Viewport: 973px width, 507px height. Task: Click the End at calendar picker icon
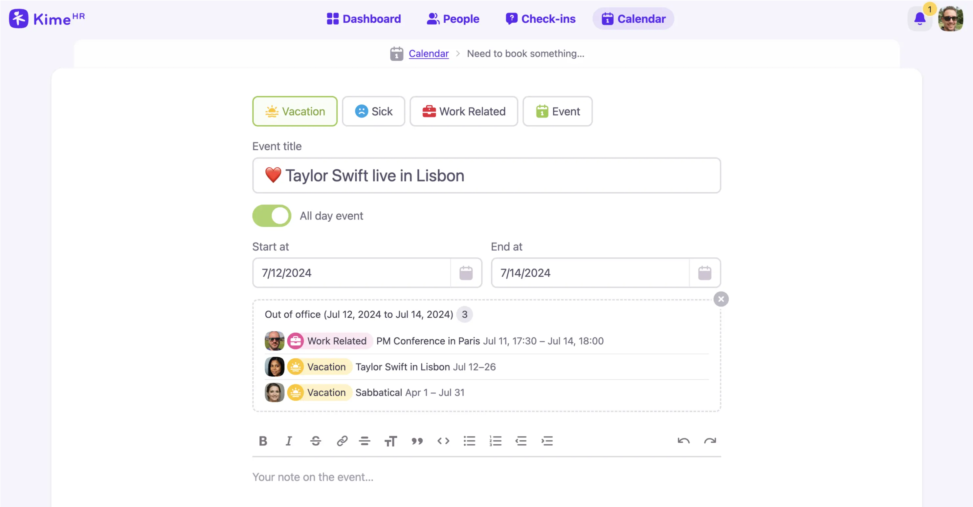pyautogui.click(x=705, y=273)
